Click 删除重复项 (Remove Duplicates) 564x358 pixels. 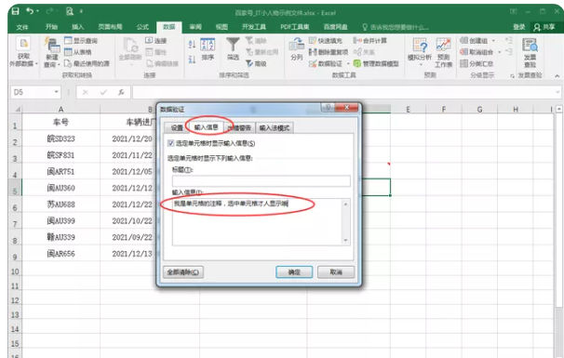329,52
